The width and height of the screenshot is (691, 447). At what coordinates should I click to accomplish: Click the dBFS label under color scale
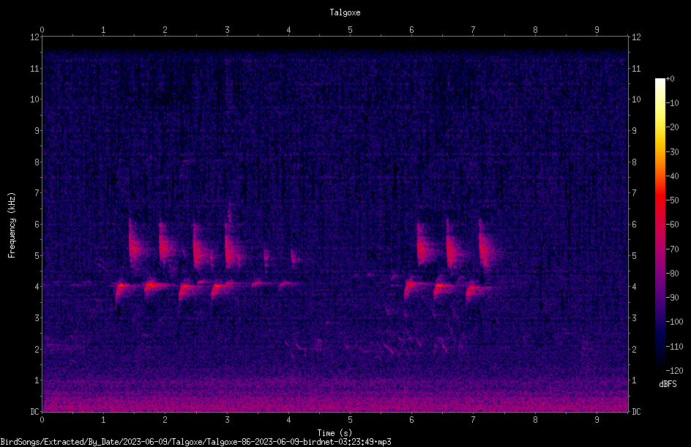click(668, 384)
